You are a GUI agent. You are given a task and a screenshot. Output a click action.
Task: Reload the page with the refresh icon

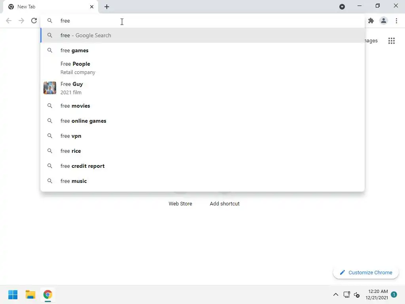point(34,21)
